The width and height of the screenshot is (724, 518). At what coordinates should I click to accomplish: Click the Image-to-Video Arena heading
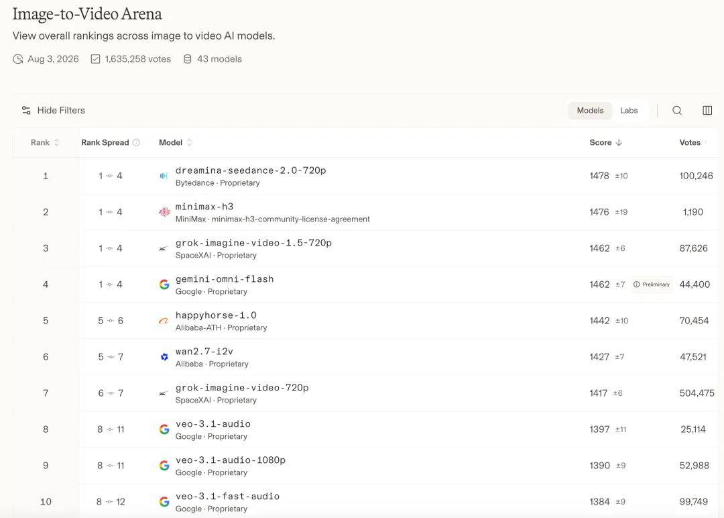pos(87,14)
